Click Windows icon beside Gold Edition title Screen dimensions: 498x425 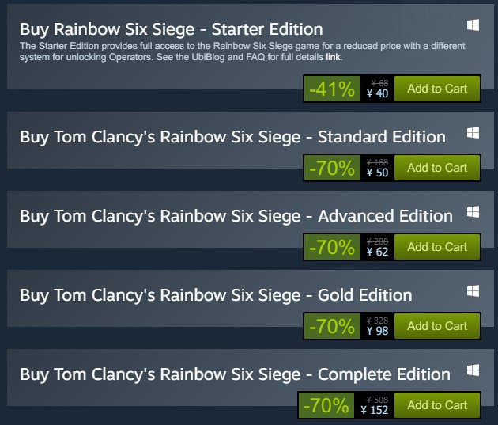(473, 290)
